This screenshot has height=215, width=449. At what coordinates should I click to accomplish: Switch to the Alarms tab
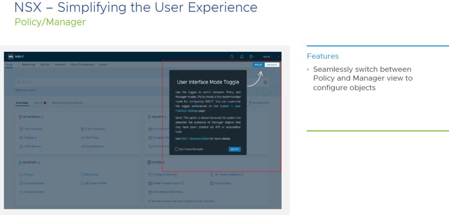coord(40,103)
